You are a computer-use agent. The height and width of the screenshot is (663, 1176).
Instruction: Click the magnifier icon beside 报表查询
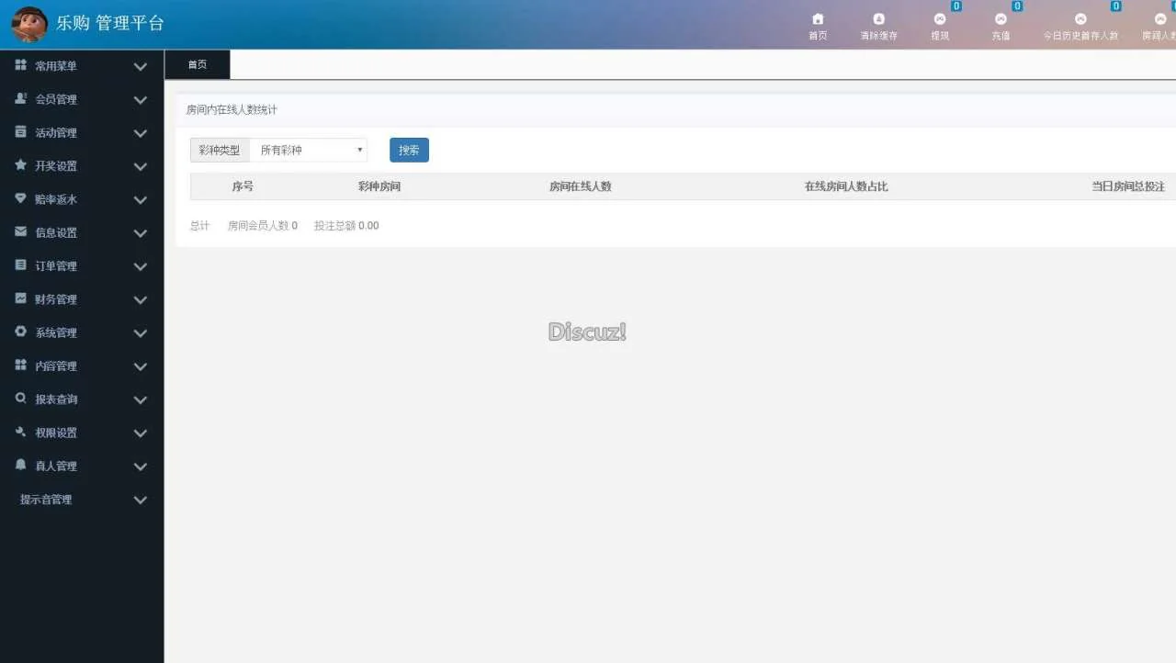click(20, 399)
